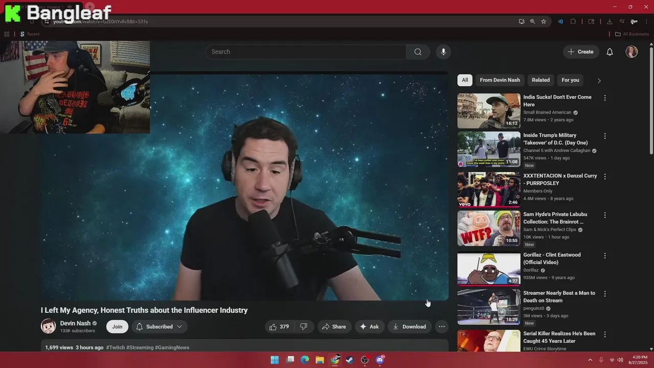Open Task View on taskbar
This screenshot has width=654, height=368.
pos(290,360)
